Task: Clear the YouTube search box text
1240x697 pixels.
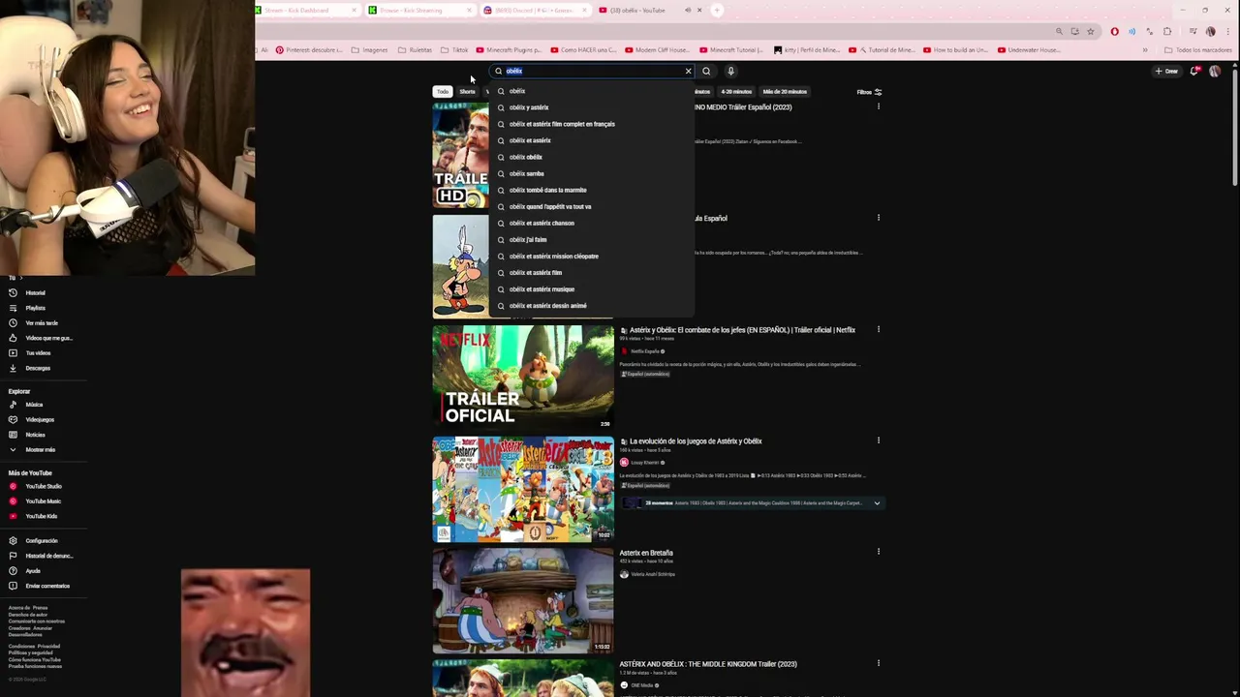Action: pos(688,71)
